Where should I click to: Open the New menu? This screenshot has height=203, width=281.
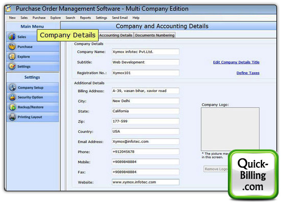tap(12, 18)
